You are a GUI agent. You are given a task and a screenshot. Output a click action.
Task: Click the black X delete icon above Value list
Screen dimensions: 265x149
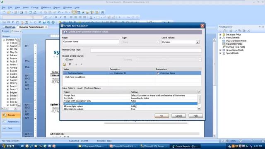(70, 64)
